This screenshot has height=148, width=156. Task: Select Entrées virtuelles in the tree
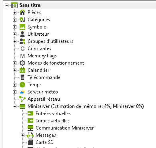[x=53, y=114]
